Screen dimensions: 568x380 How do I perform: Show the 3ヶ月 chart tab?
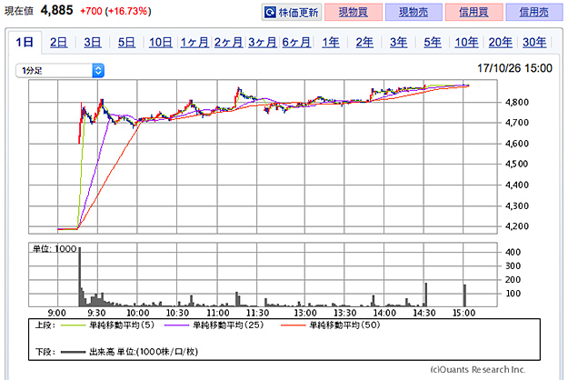pos(263,43)
